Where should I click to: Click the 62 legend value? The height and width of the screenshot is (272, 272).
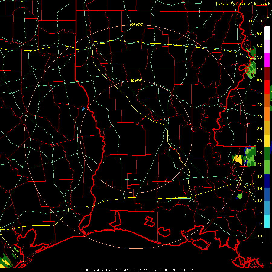pos(260,45)
